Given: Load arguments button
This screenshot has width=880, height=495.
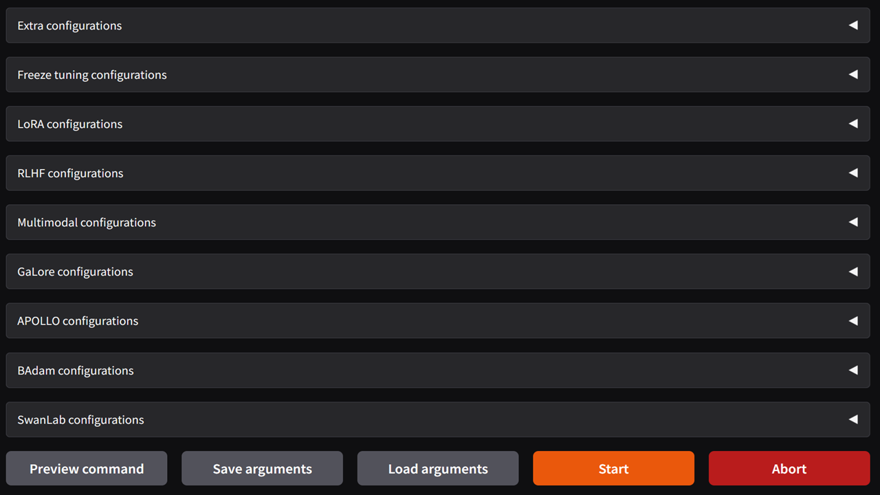Looking at the screenshot, I should tap(438, 468).
